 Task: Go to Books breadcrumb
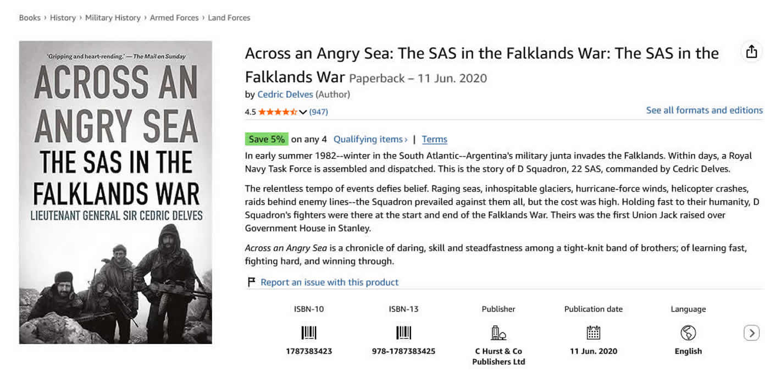(x=30, y=18)
